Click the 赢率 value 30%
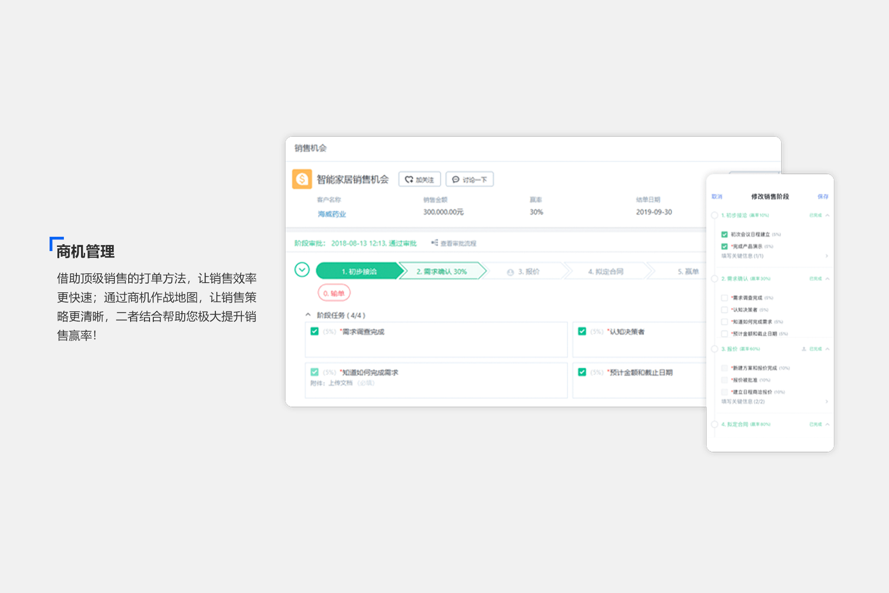The image size is (889, 593). point(536,212)
